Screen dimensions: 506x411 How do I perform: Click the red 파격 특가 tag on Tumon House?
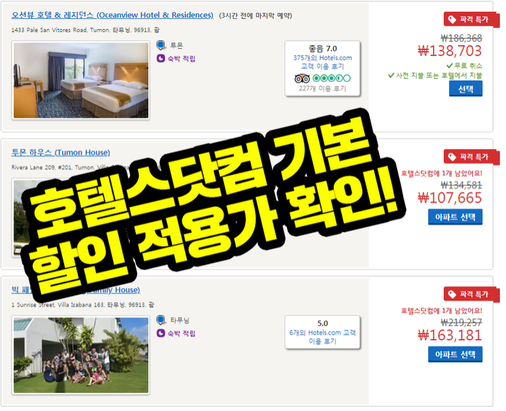(471, 158)
